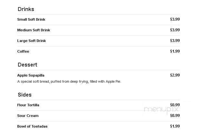Click the Apple Sopapilla description text
Viewport: 219px width, 136px height.
pos(69,81)
